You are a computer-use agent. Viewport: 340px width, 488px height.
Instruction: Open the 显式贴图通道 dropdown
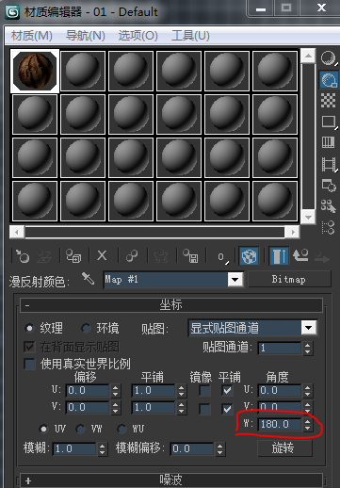(x=309, y=328)
